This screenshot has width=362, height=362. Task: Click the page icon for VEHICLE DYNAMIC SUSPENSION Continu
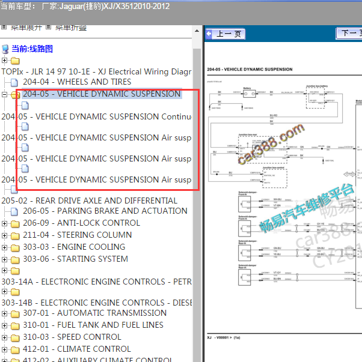[x=25, y=106]
